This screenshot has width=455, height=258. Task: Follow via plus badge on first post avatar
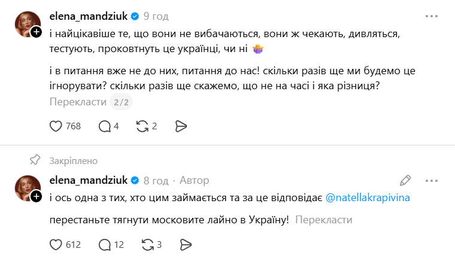click(37, 32)
